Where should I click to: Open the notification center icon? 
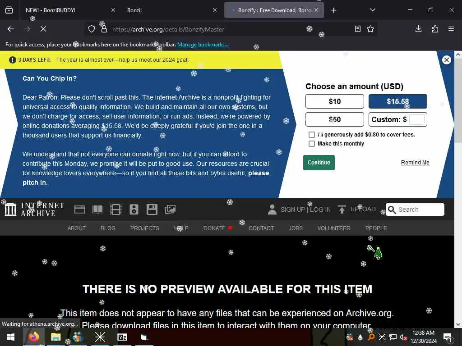point(448,337)
